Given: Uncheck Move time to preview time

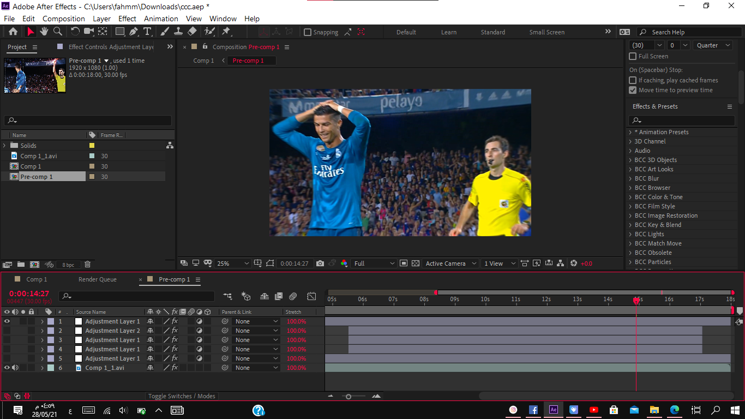Looking at the screenshot, I should [633, 90].
